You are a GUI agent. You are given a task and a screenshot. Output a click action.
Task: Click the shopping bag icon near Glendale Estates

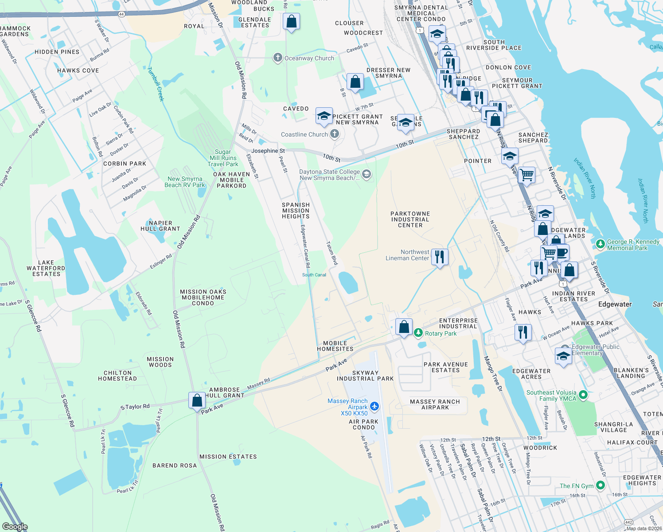click(x=292, y=22)
